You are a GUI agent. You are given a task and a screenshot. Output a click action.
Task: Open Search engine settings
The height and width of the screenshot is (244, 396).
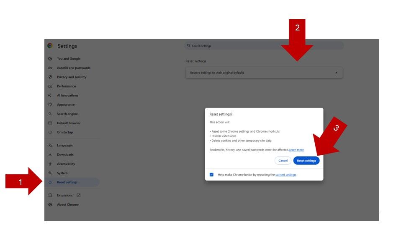[x=67, y=114]
